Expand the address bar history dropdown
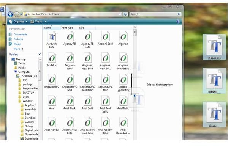This screenshot has width=228, height=146. (120, 14)
